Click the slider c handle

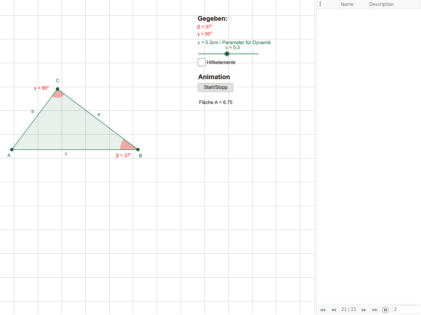click(227, 54)
